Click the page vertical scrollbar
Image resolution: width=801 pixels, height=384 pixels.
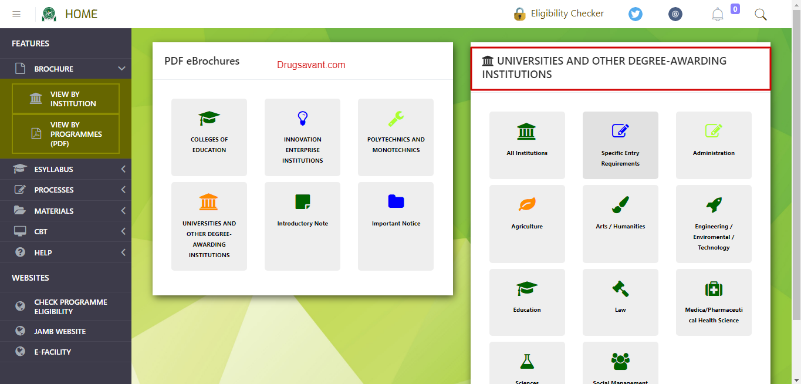coord(796,176)
